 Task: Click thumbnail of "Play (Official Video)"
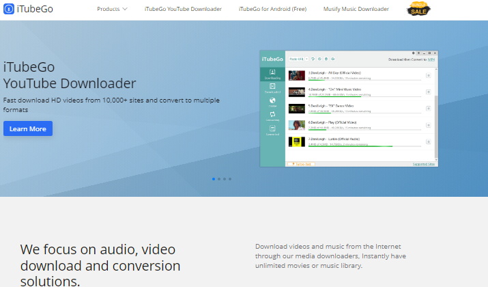pyautogui.click(x=297, y=125)
